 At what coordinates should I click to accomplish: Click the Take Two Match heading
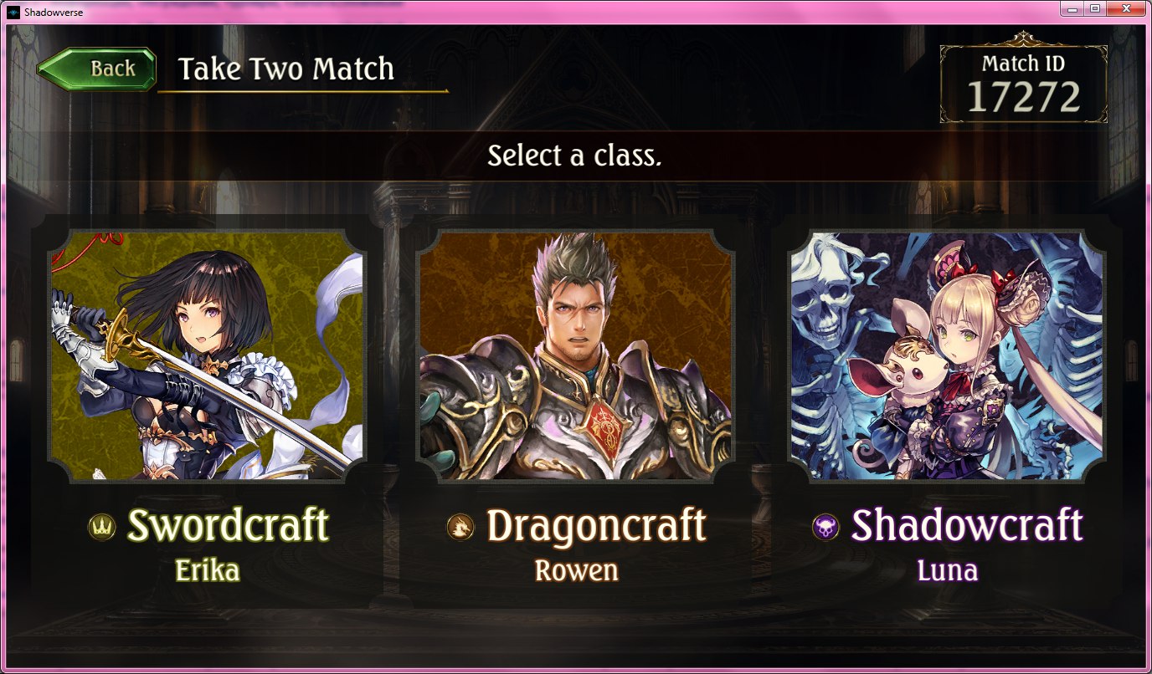(x=285, y=69)
